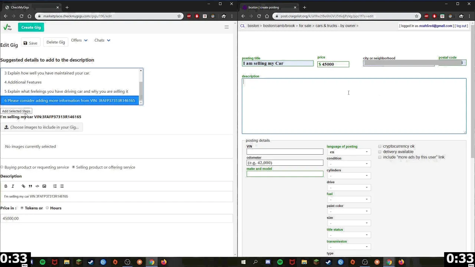The image size is (475, 267).
Task: Open Spotify from the right taskbar
Action: [280, 262]
